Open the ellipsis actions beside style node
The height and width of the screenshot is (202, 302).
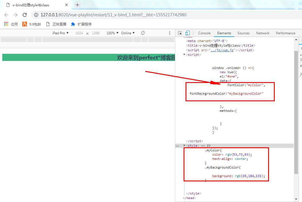click(178, 146)
